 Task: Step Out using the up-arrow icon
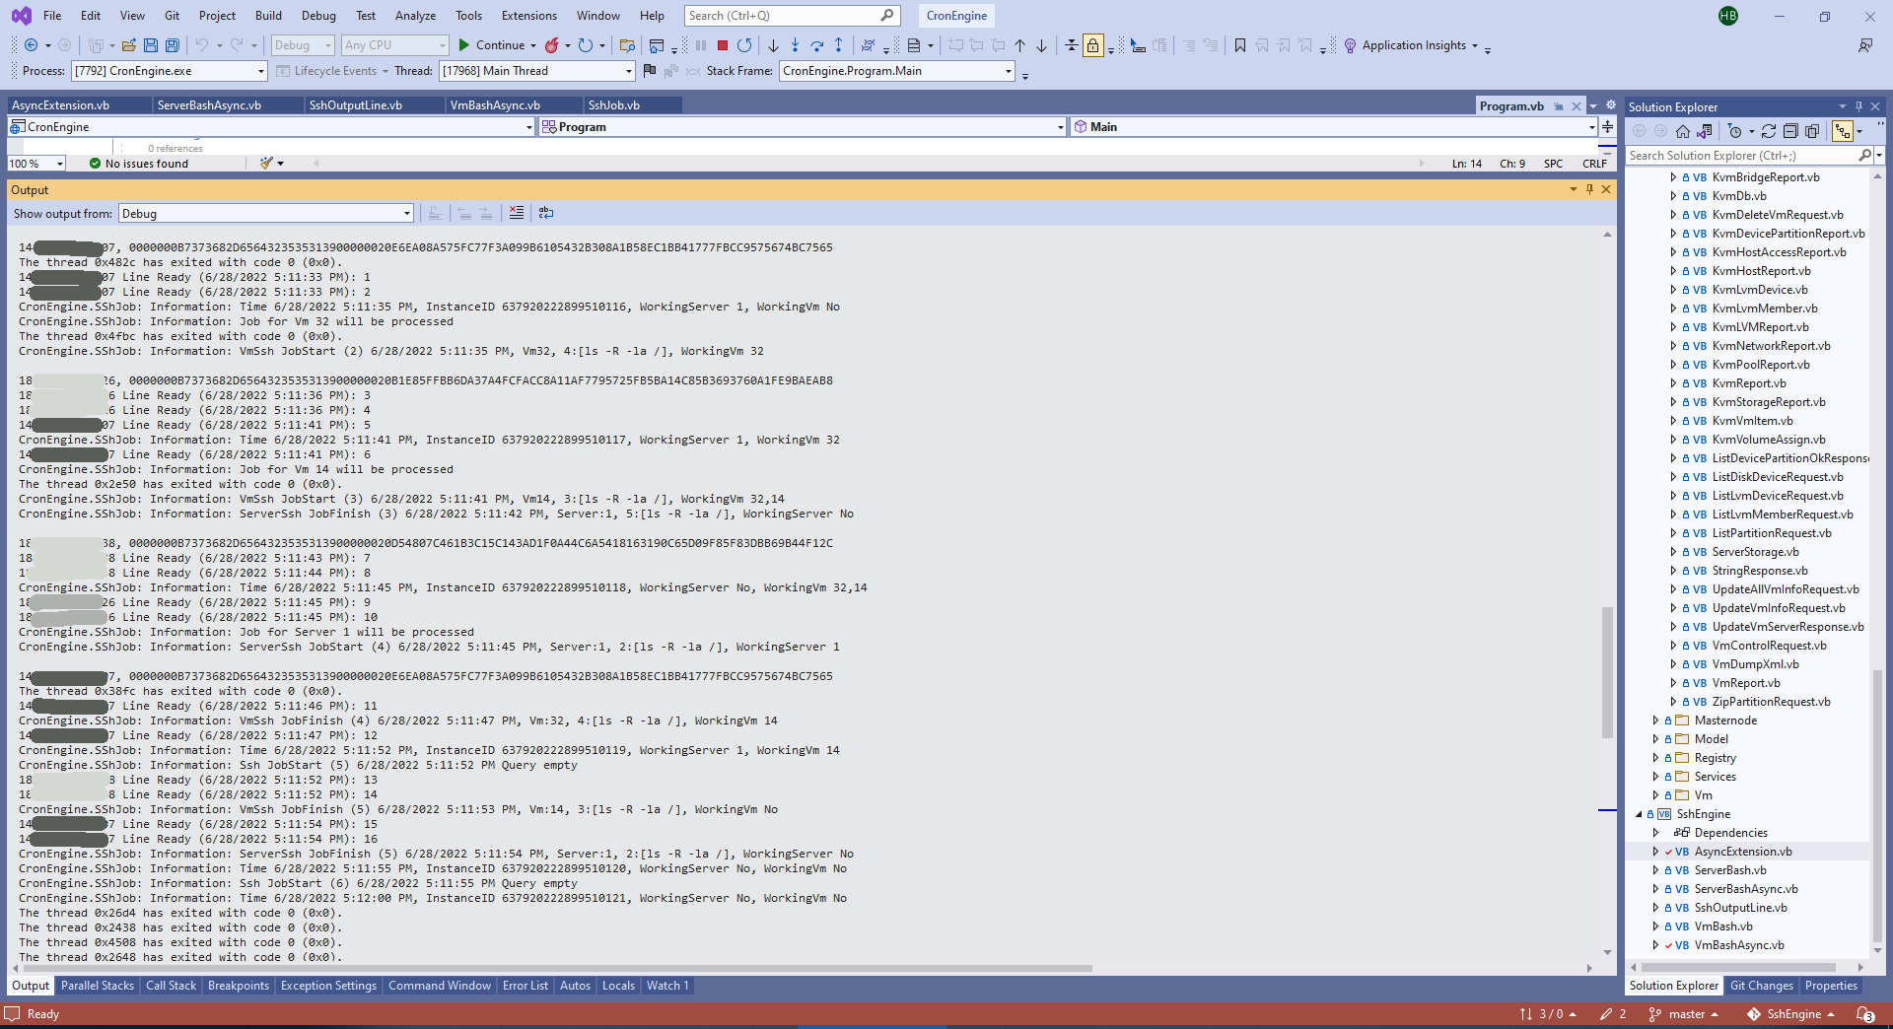pos(838,45)
